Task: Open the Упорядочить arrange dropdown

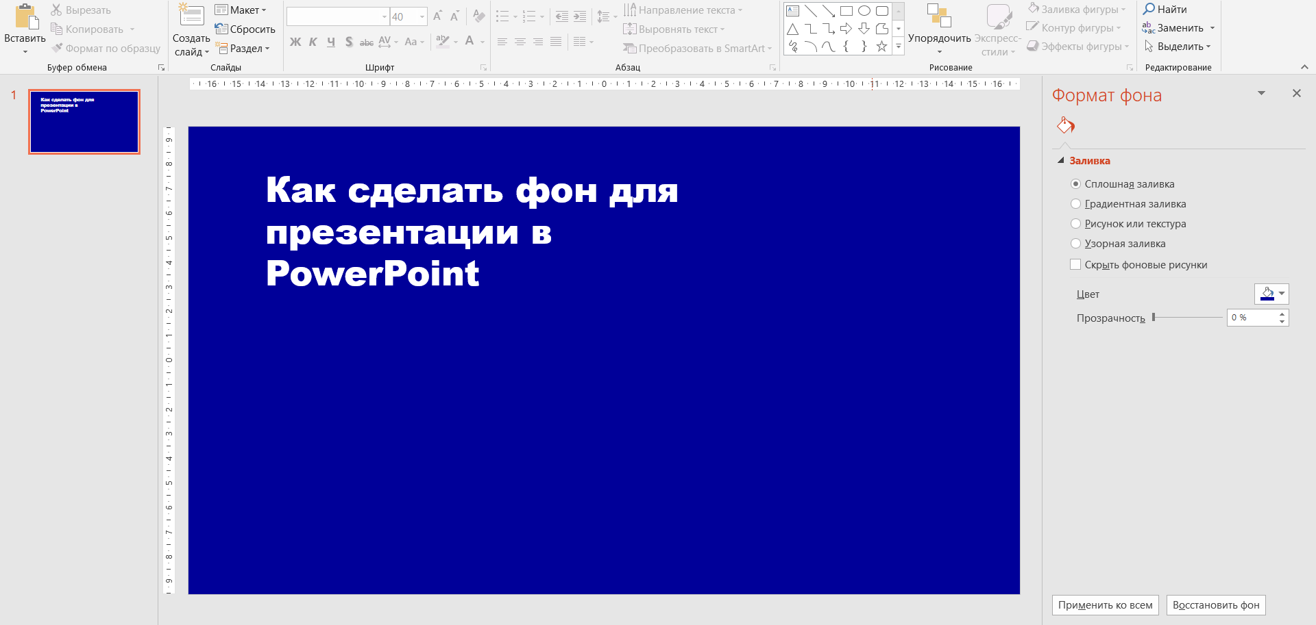Action: 939,29
